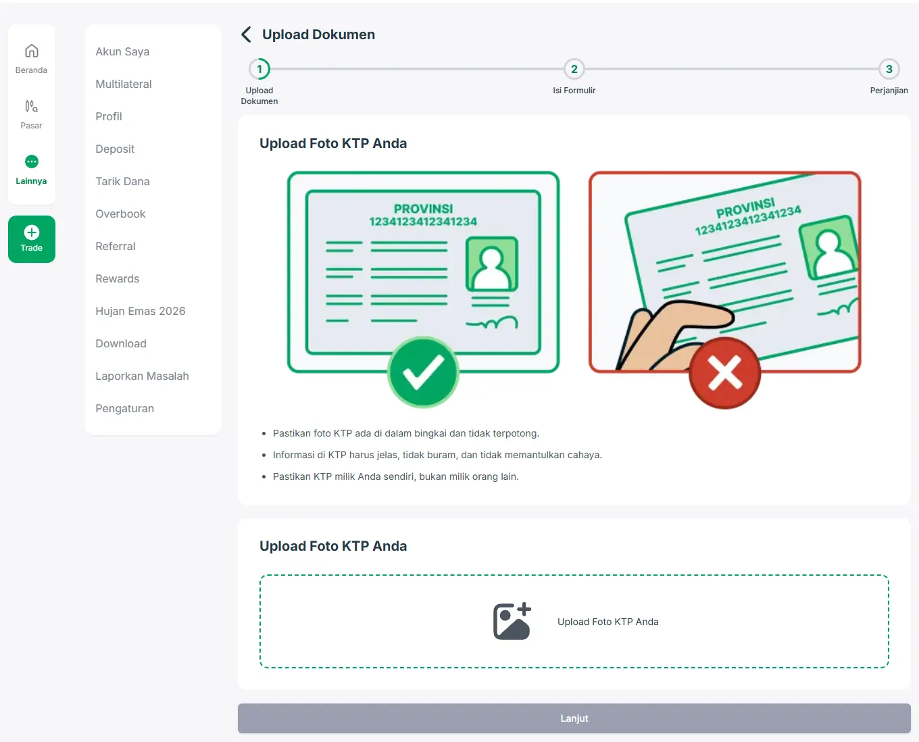Click the add-image upload icon
The height and width of the screenshot is (742, 919).
(512, 622)
